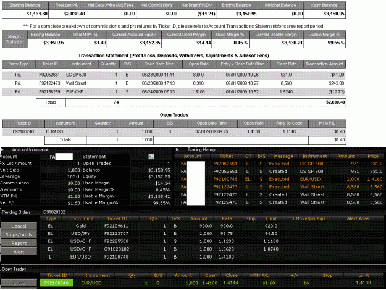This screenshot has height=290, width=386.
Task: Click the $242.00 transaction amount
Action: pyautogui.click(x=337, y=83)
